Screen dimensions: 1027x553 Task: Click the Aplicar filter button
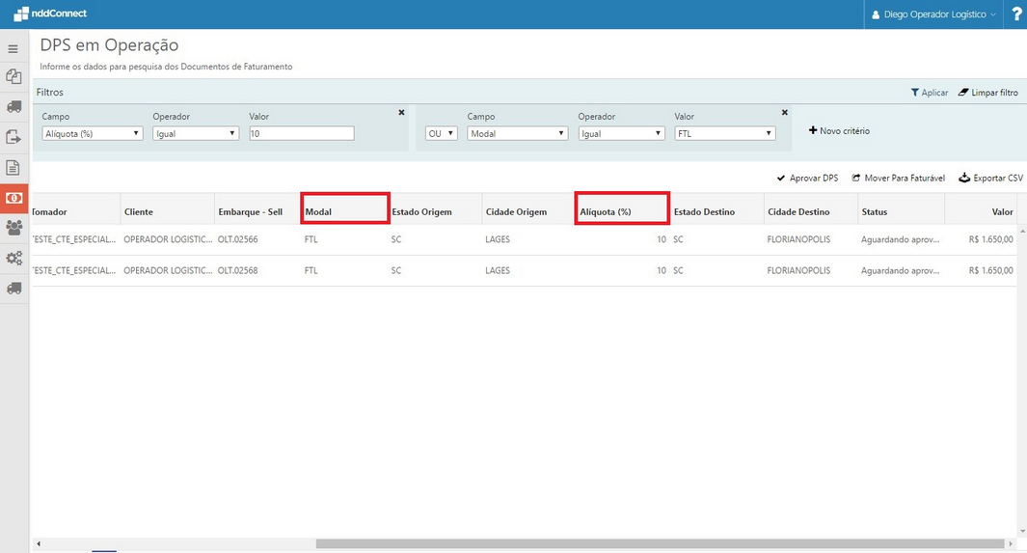[930, 93]
